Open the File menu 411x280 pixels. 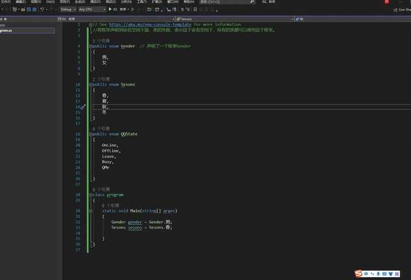coord(6,2)
